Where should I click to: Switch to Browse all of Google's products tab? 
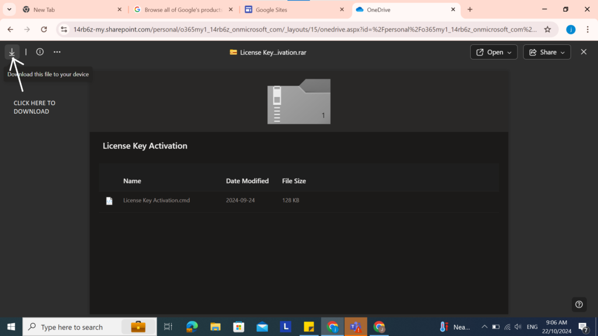[x=182, y=10]
